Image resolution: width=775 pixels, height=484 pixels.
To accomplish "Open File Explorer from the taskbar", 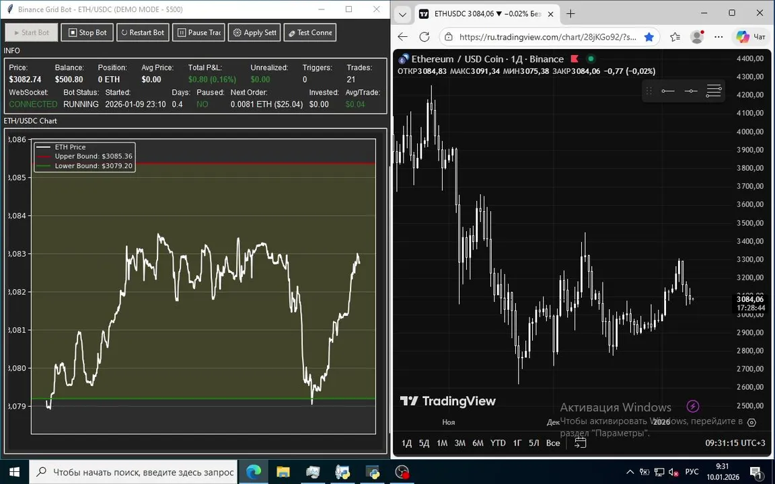I will point(283,472).
